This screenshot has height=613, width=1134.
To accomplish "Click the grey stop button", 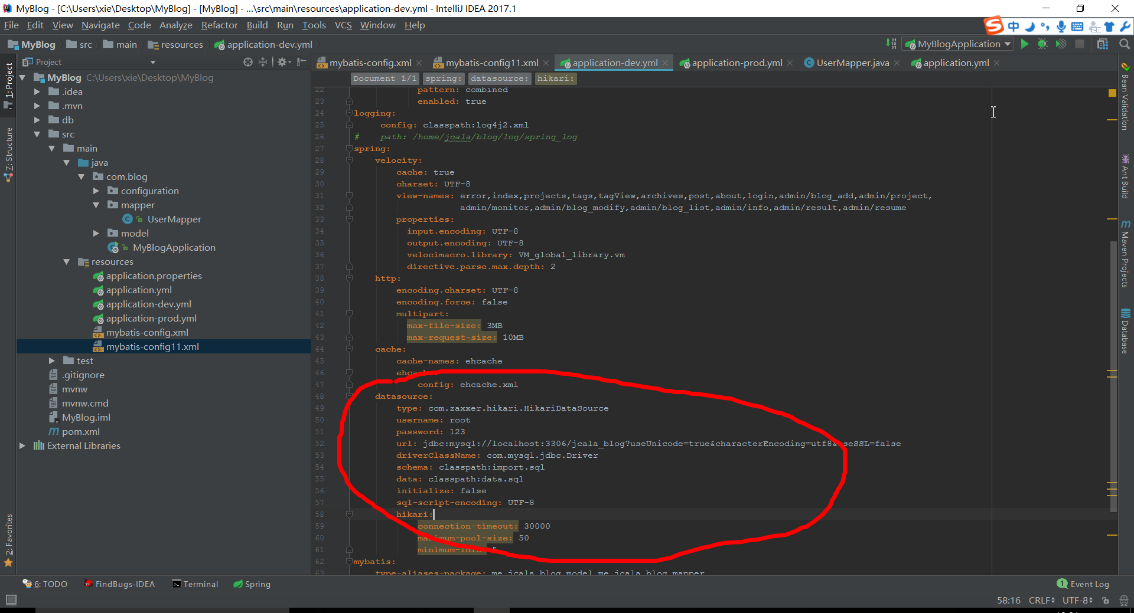I will pos(1080,44).
